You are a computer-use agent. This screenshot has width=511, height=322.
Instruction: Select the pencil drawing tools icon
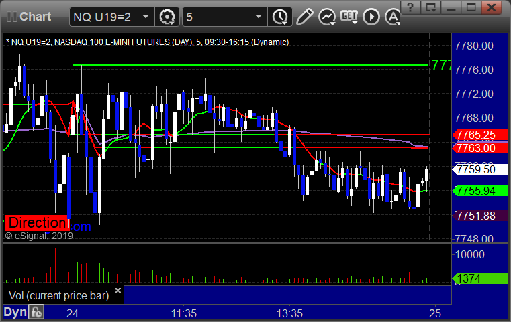(304, 17)
